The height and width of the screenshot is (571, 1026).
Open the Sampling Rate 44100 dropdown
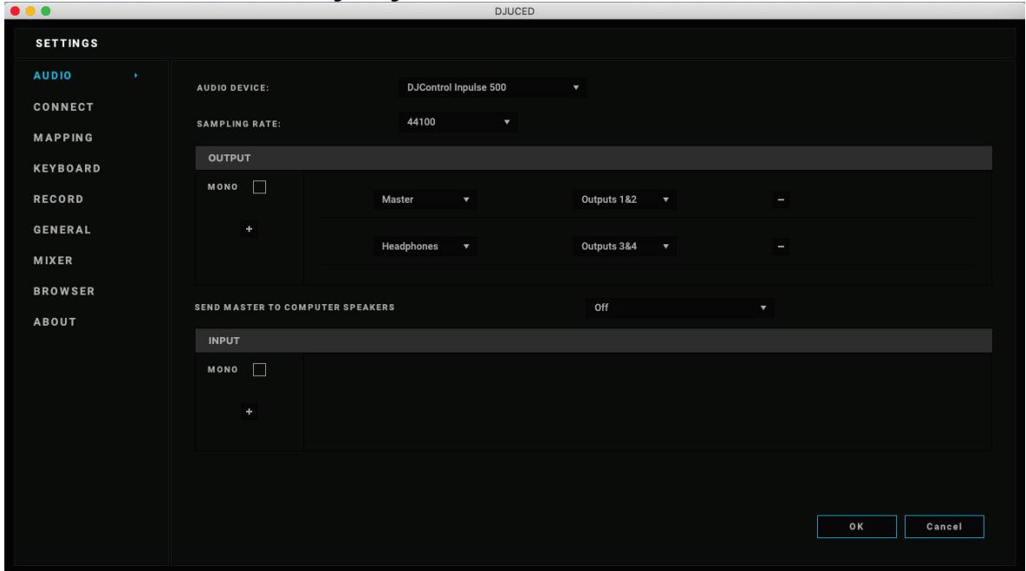pyautogui.click(x=458, y=122)
